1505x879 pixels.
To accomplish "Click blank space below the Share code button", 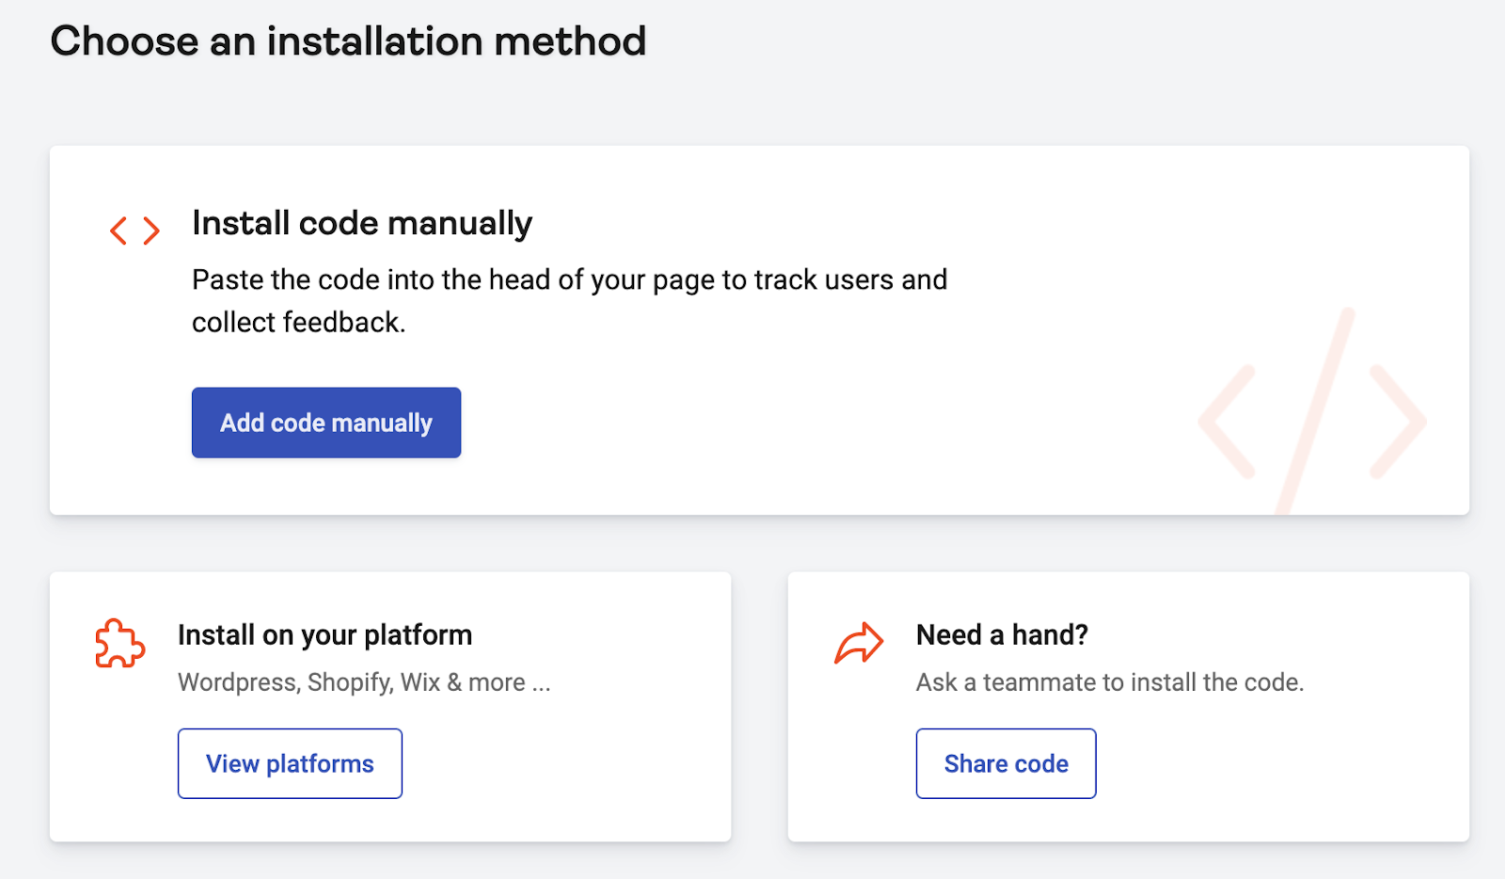I will tap(1006, 821).
